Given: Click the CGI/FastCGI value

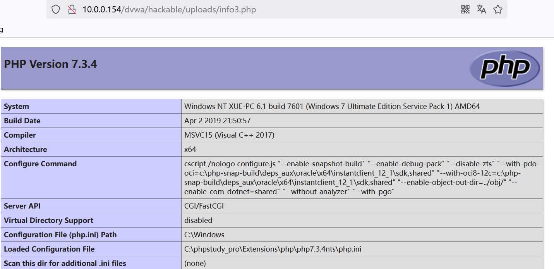Looking at the screenshot, I should click(x=204, y=206).
